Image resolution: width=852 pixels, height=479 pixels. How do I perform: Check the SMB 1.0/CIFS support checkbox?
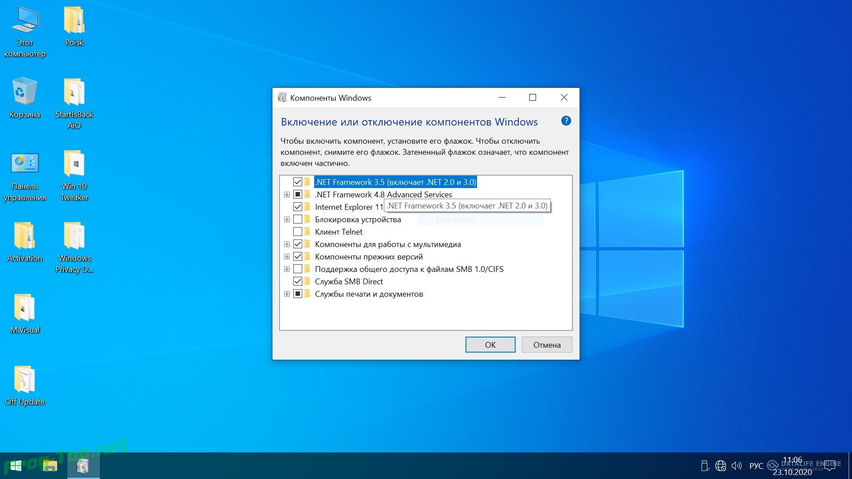pos(298,269)
